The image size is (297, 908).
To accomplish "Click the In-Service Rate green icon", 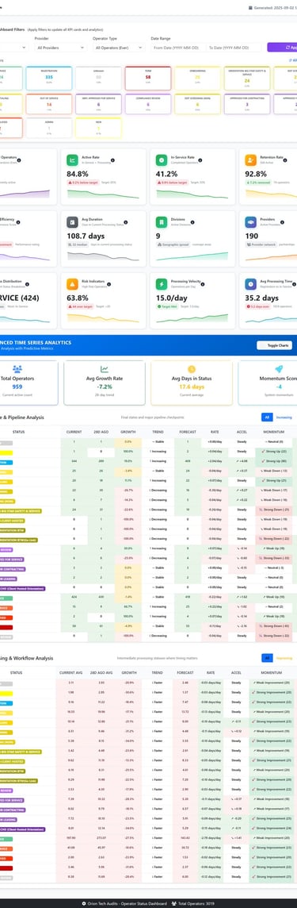I will 162,160.
